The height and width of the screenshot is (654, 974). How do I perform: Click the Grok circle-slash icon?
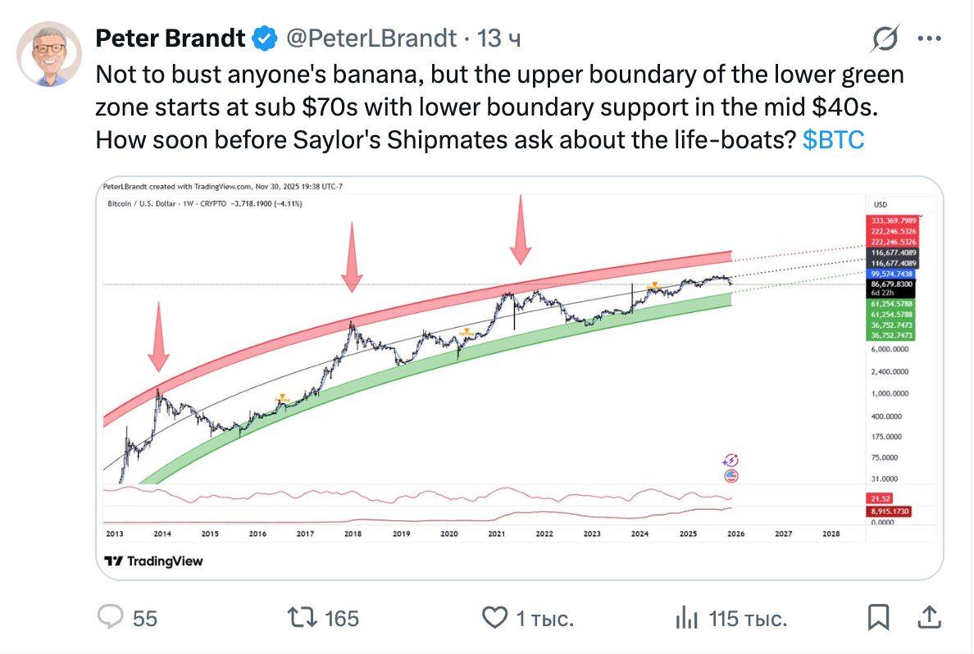(x=886, y=39)
